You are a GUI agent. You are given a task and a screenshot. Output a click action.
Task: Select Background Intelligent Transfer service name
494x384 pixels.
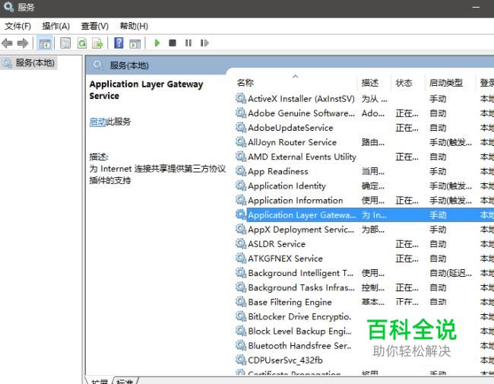tap(300, 273)
